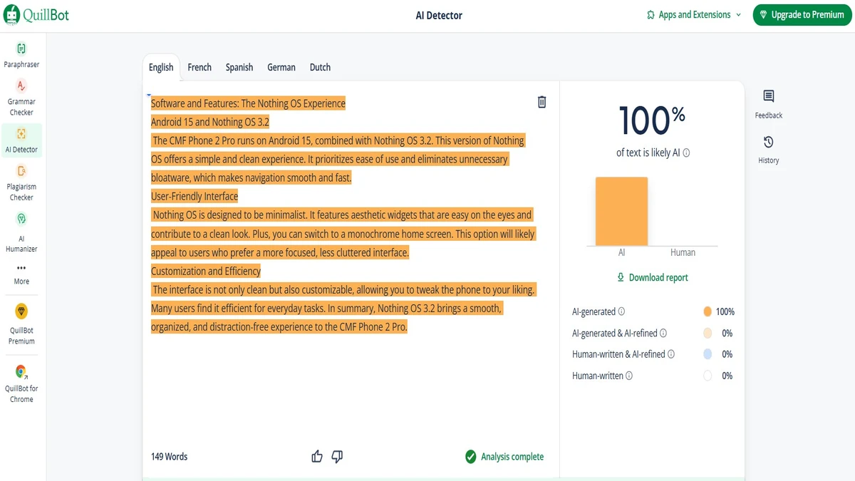Click the Upgrade to Premium button
855x481 pixels.
pos(802,14)
